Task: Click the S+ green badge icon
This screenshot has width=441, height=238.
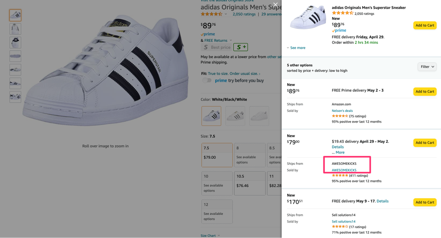Action: (x=240, y=47)
